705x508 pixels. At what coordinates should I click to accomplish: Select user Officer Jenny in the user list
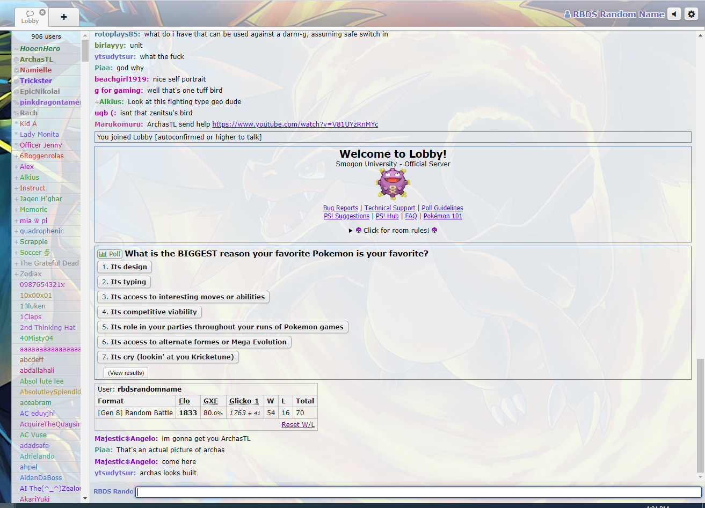46,145
